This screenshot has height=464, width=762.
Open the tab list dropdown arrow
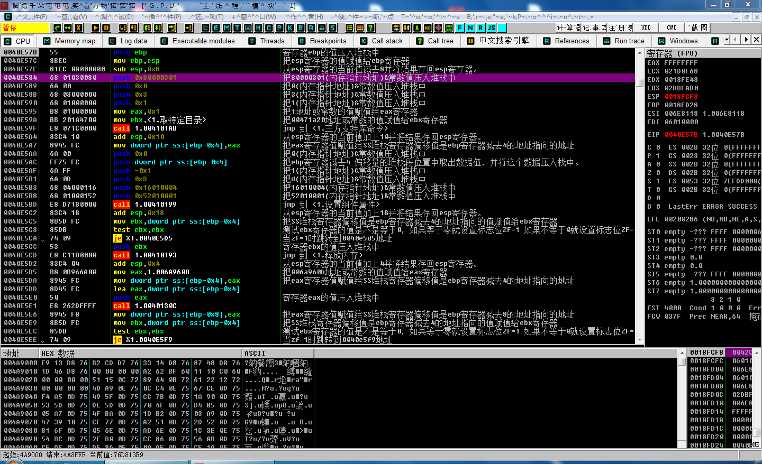tap(727, 40)
